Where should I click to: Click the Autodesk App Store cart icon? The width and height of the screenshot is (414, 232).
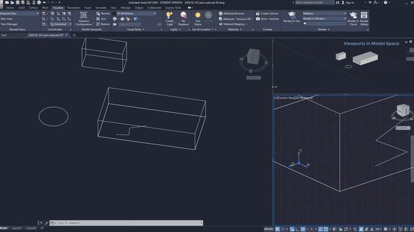tap(370, 3)
